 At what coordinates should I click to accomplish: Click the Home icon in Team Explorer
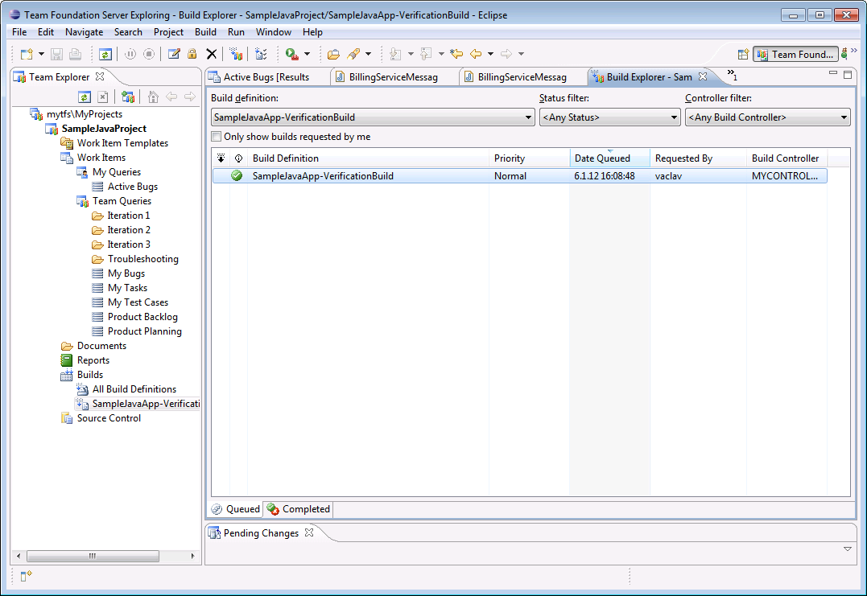(153, 97)
